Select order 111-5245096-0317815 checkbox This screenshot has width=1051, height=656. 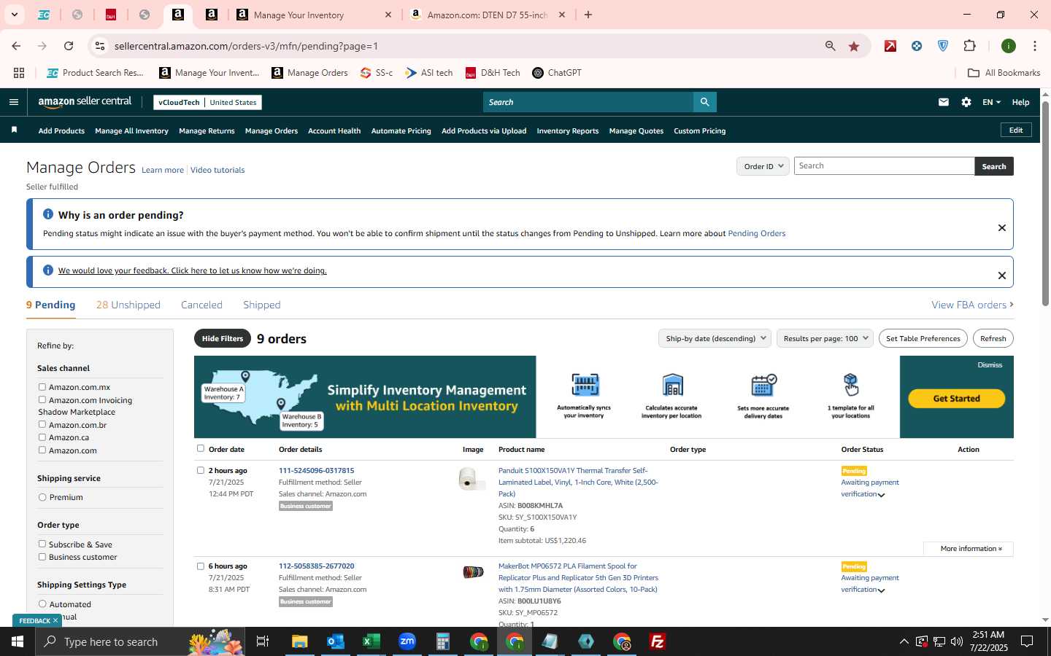coord(201,470)
